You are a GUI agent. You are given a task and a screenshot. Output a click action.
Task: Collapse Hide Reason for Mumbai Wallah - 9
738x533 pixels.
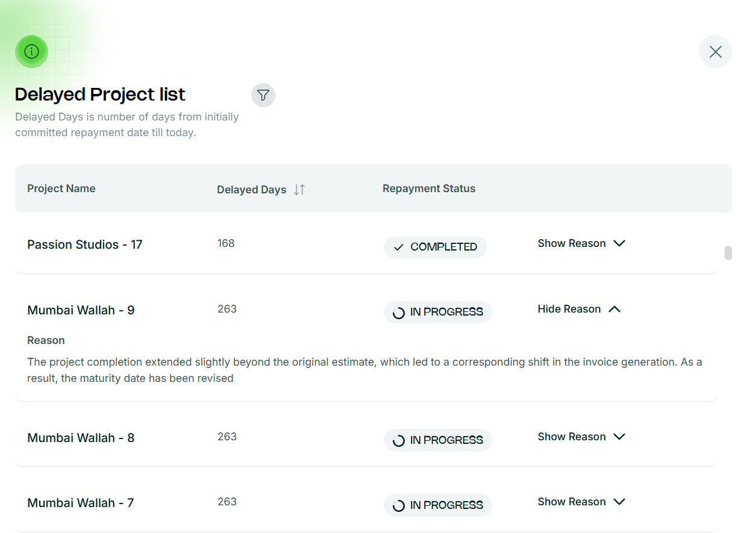578,309
